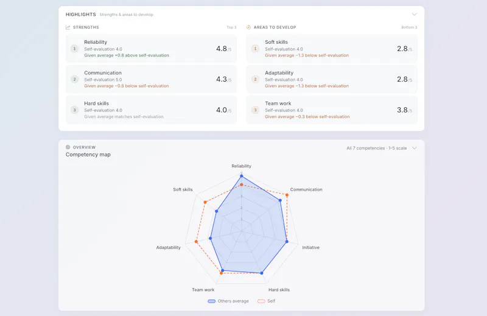487x316 pixels.
Task: Click the blue Soft skills data point
Action: point(217,211)
